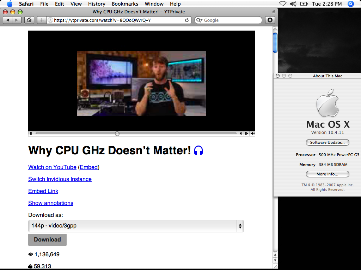This screenshot has width=361, height=270.
Task: Click the padlock secure-site icon
Action: click(x=274, y=12)
